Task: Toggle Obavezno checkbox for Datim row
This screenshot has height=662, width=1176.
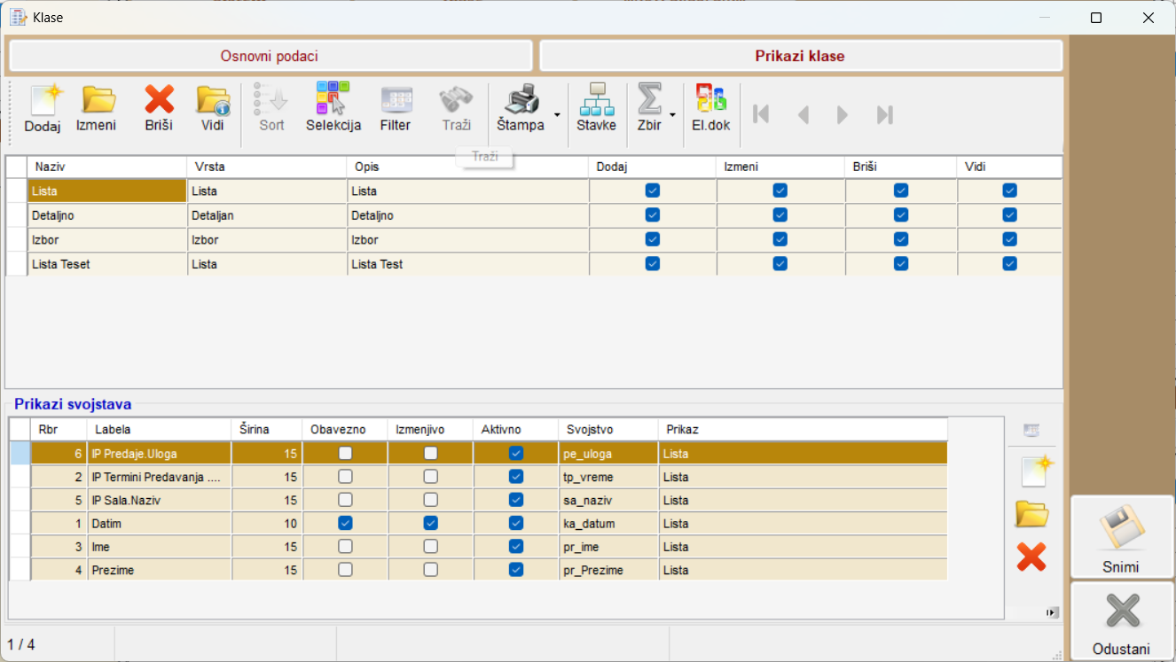Action: point(345,523)
